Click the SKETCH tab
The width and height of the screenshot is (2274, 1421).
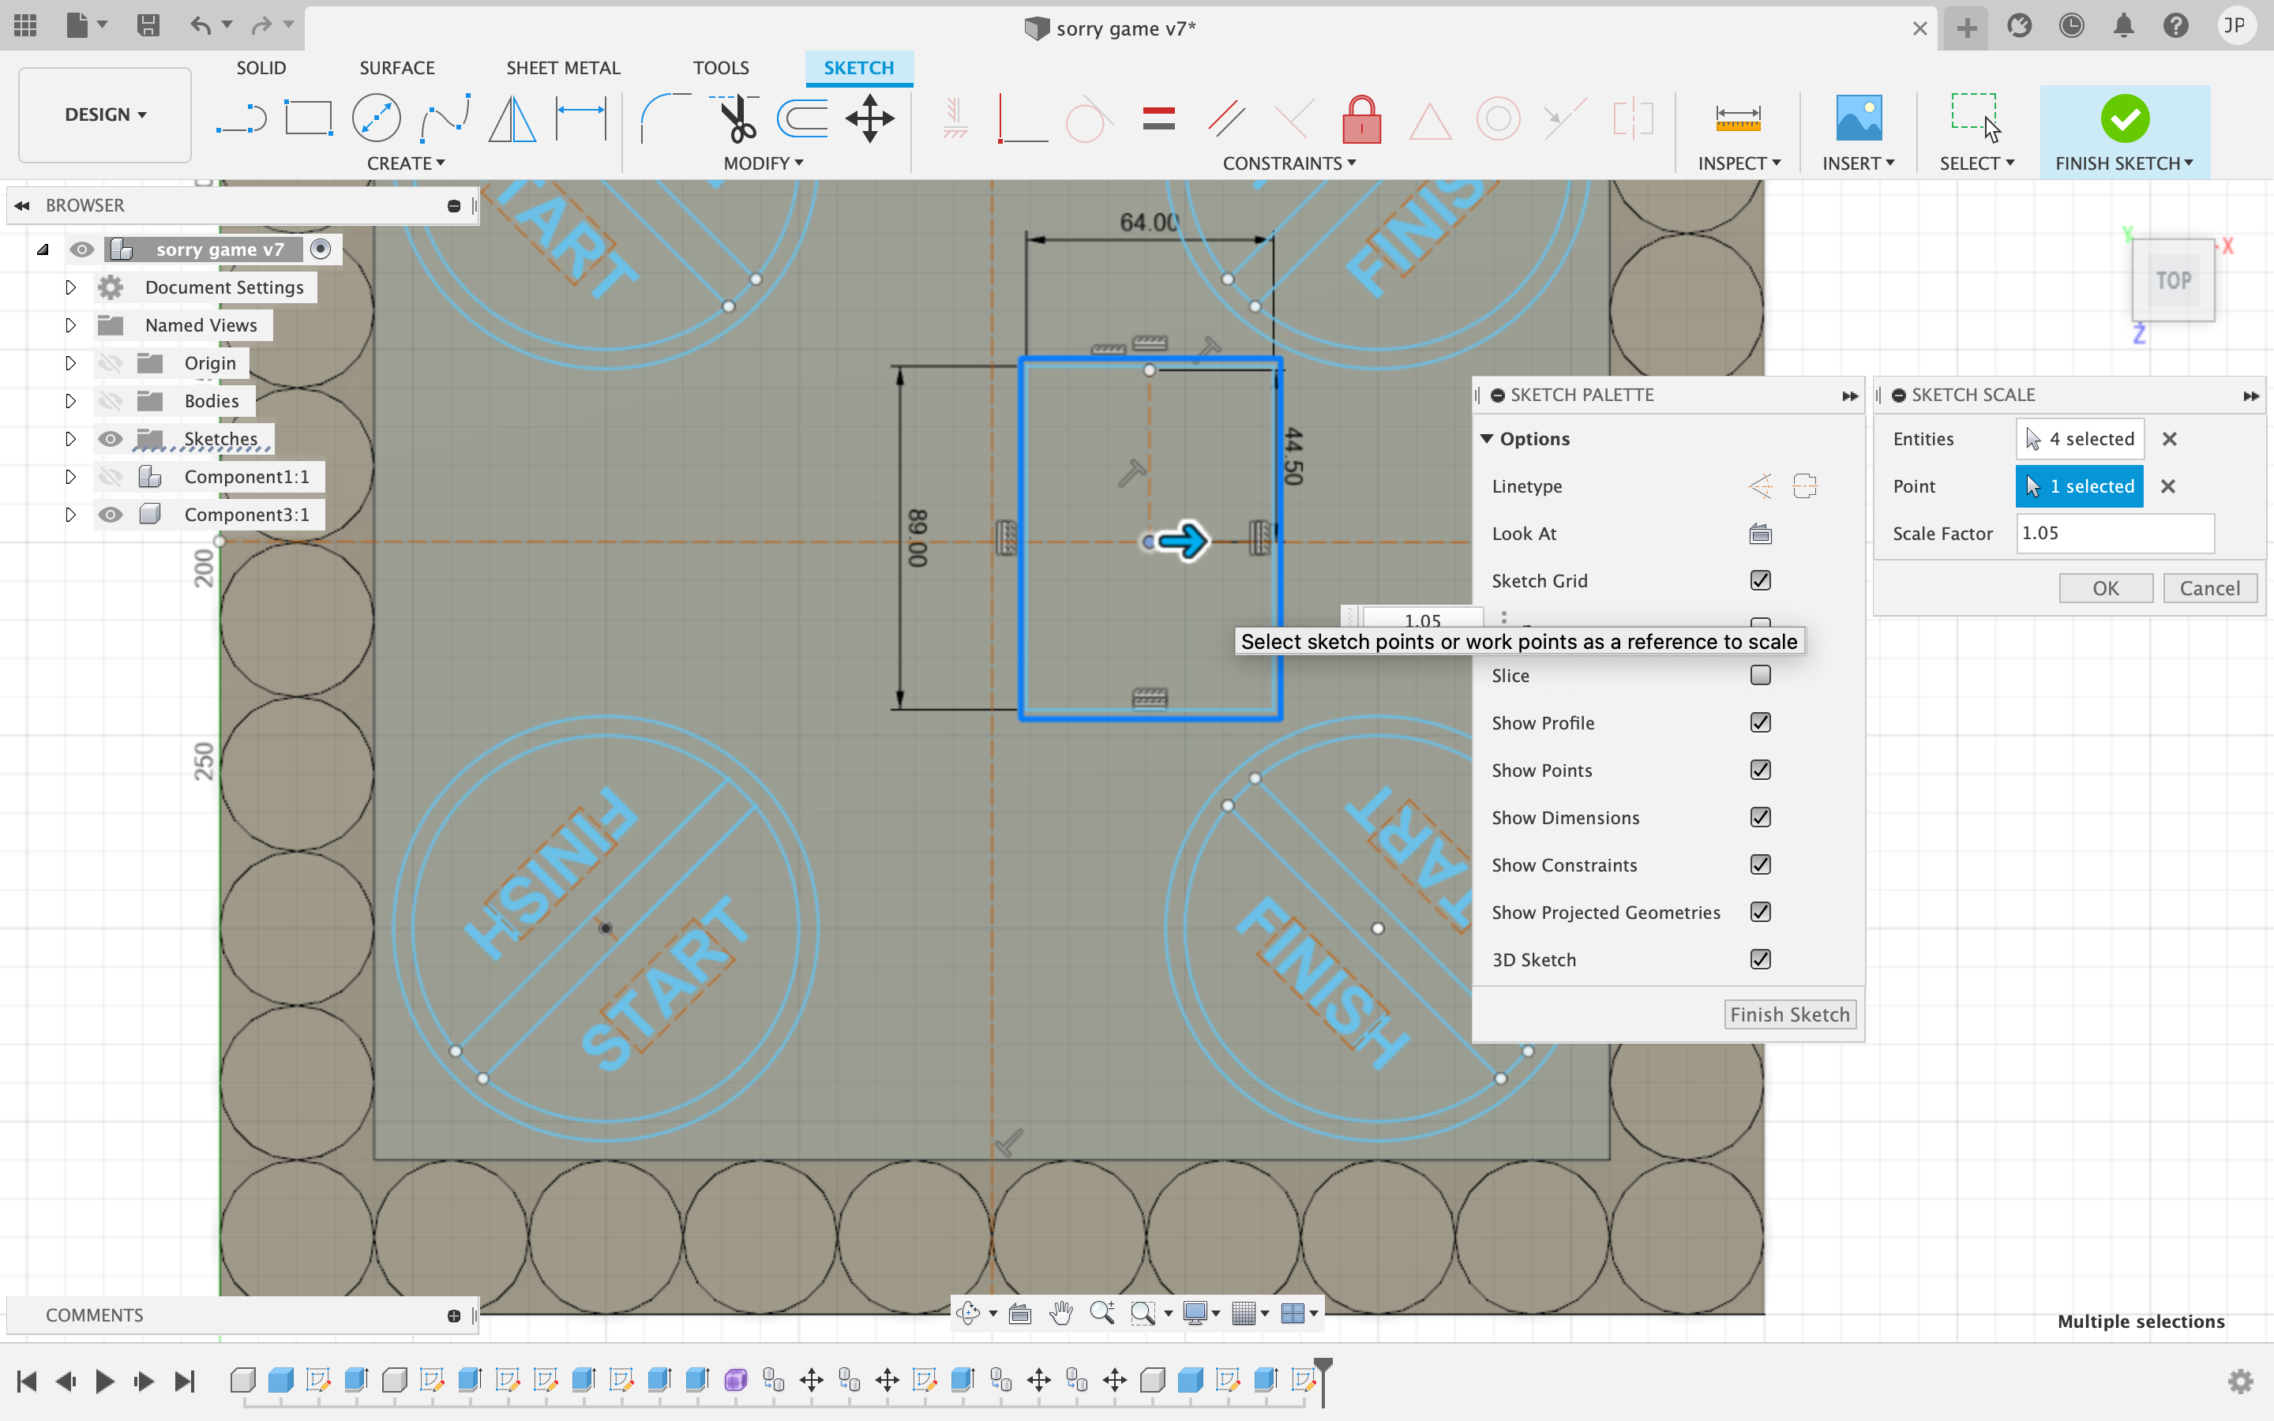pyautogui.click(x=859, y=68)
